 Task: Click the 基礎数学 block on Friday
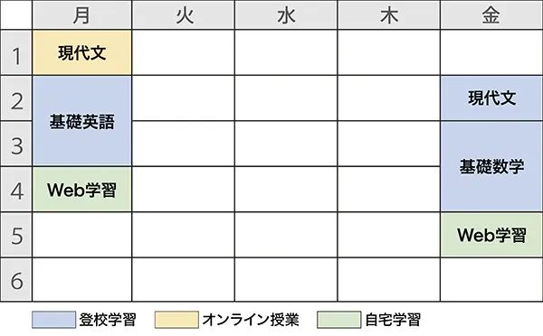point(491,166)
